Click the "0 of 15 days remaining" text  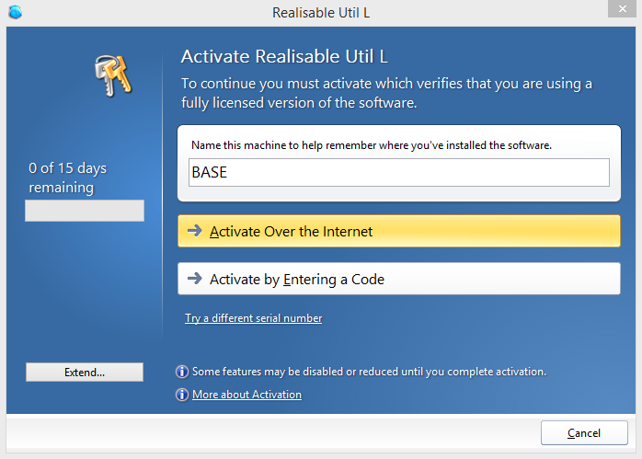point(68,178)
